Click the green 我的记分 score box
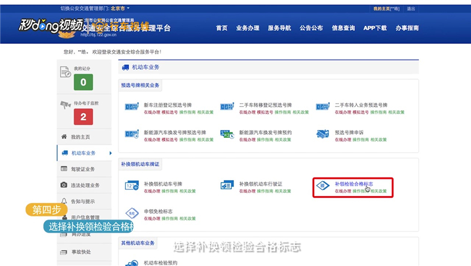 click(84, 82)
